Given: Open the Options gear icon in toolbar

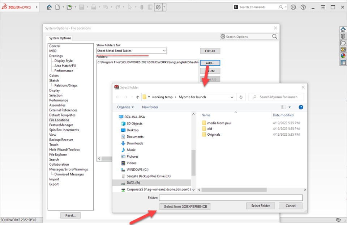Looking at the screenshot, I should [158, 7].
